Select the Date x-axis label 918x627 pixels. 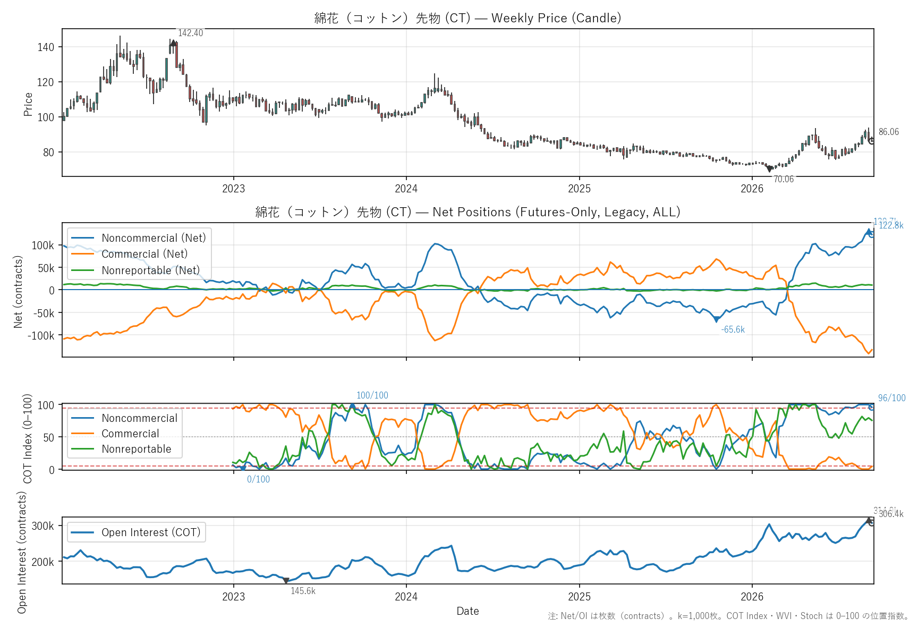tap(467, 611)
